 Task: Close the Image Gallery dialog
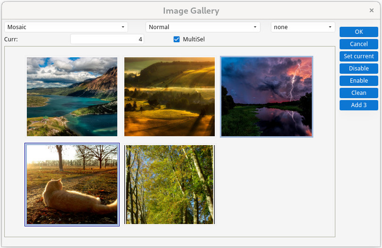(x=372, y=10)
